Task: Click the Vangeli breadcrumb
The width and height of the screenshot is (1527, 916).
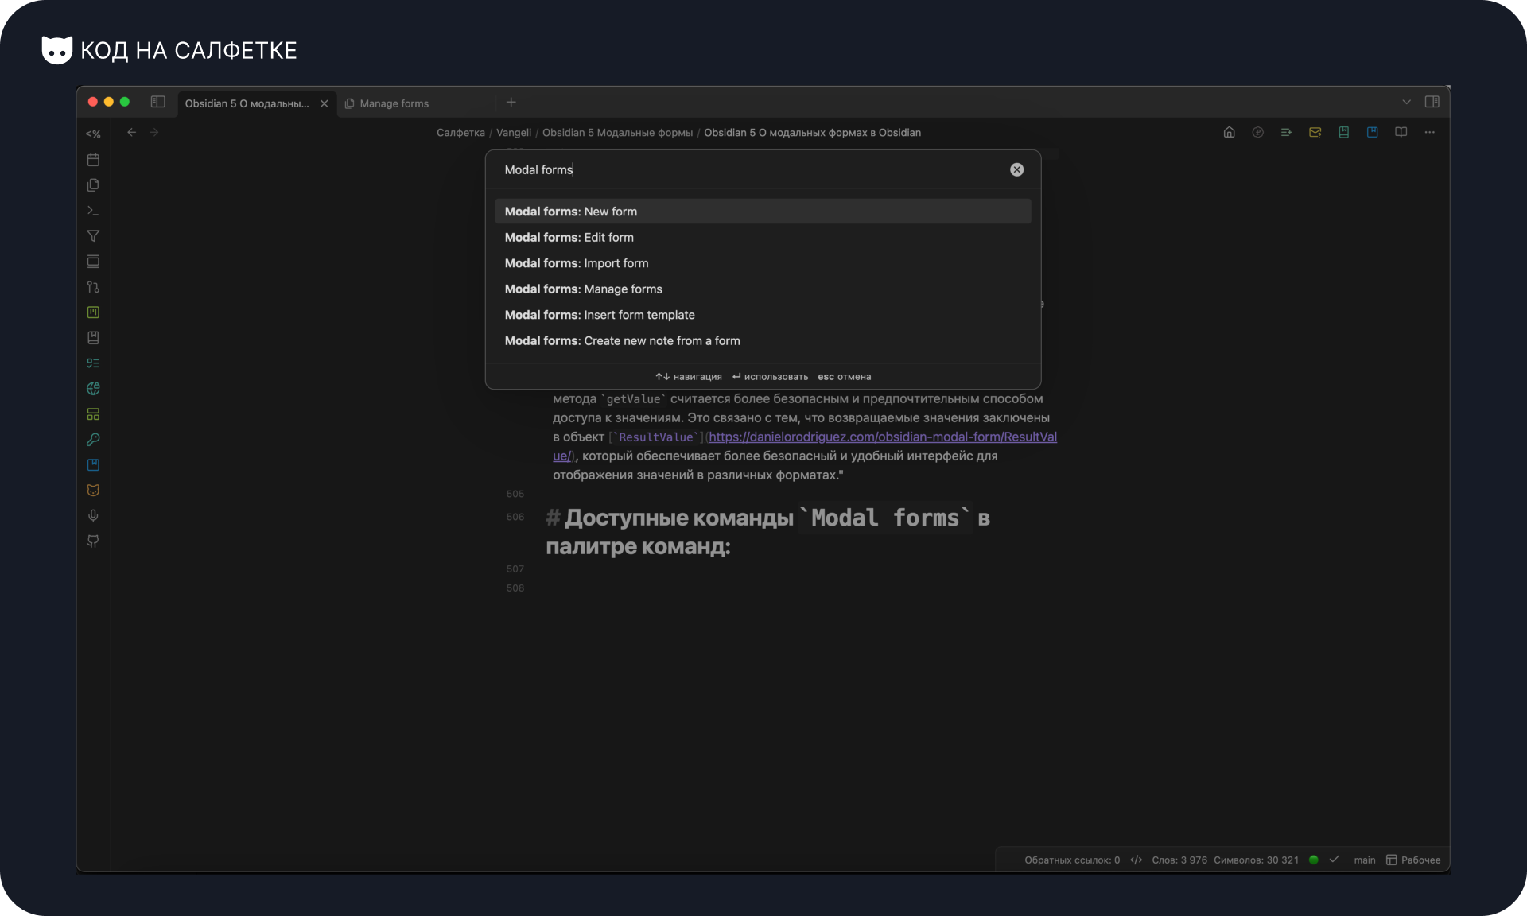Action: [x=514, y=133]
